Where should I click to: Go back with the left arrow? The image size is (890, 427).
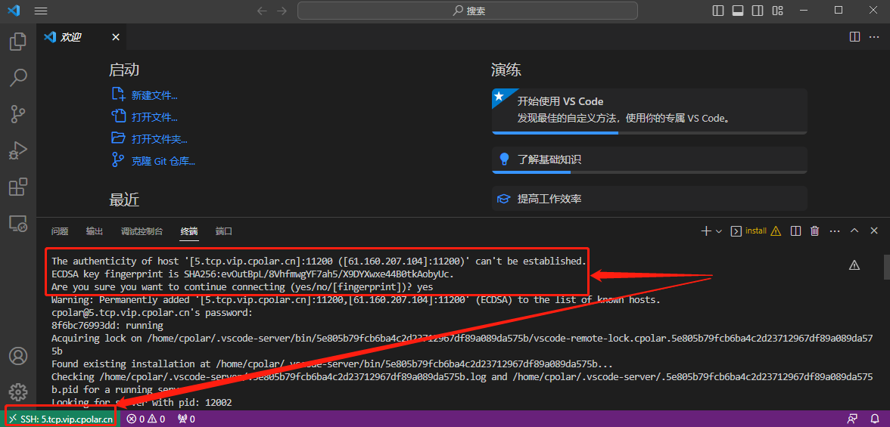click(x=262, y=11)
